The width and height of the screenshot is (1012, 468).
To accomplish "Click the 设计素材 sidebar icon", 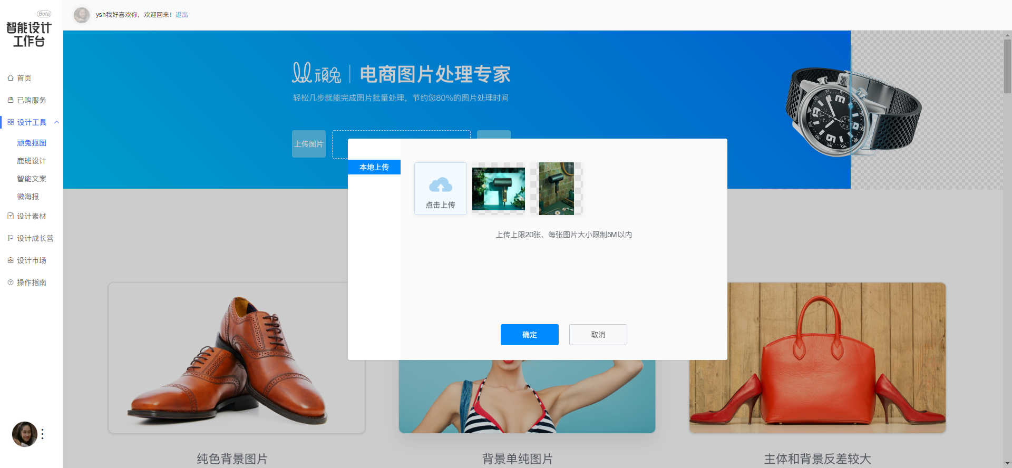I will point(11,216).
